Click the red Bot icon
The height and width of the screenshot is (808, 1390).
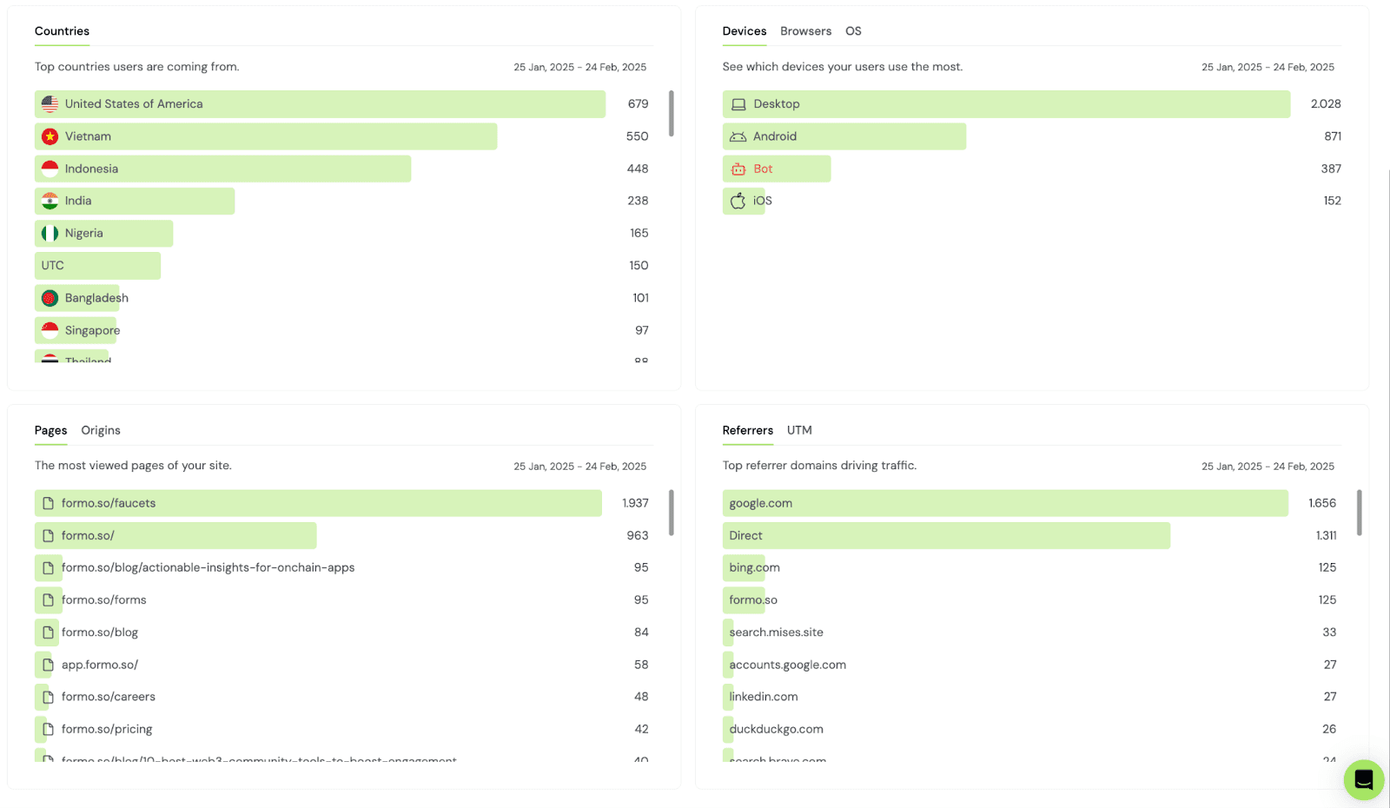738,169
